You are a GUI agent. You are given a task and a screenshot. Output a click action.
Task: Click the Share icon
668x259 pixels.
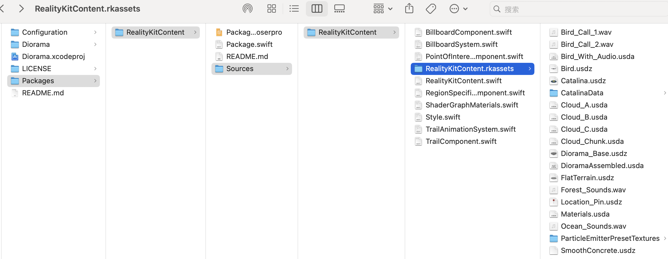[409, 9]
